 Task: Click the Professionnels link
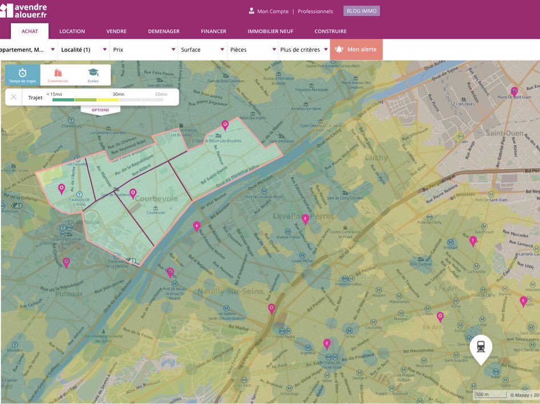(x=315, y=11)
